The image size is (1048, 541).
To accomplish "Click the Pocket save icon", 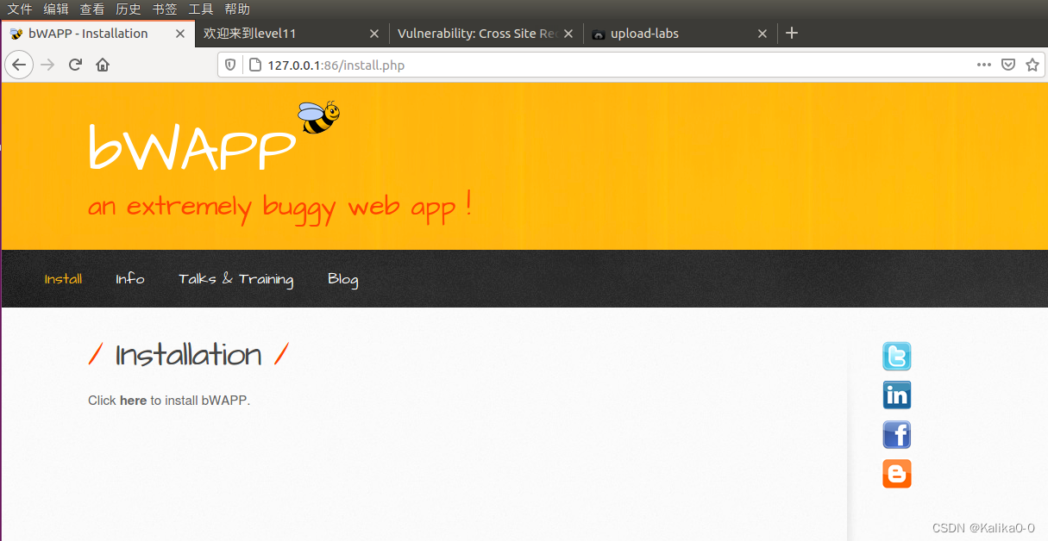I will pyautogui.click(x=1008, y=64).
